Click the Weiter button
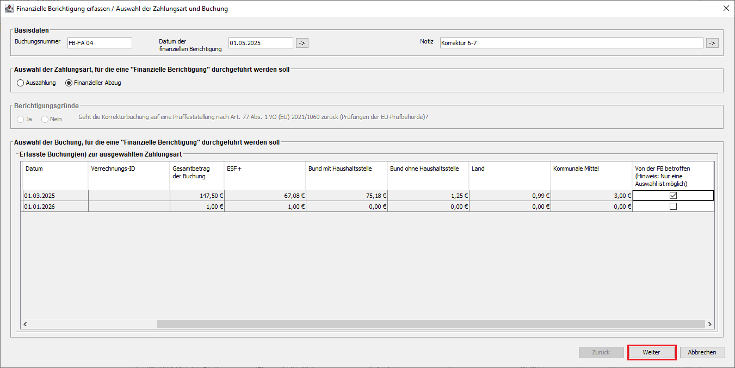735x368 pixels. [651, 352]
